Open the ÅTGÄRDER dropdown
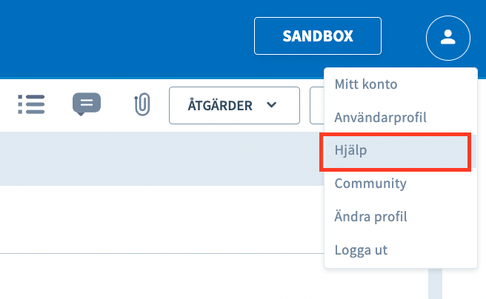 [234, 106]
